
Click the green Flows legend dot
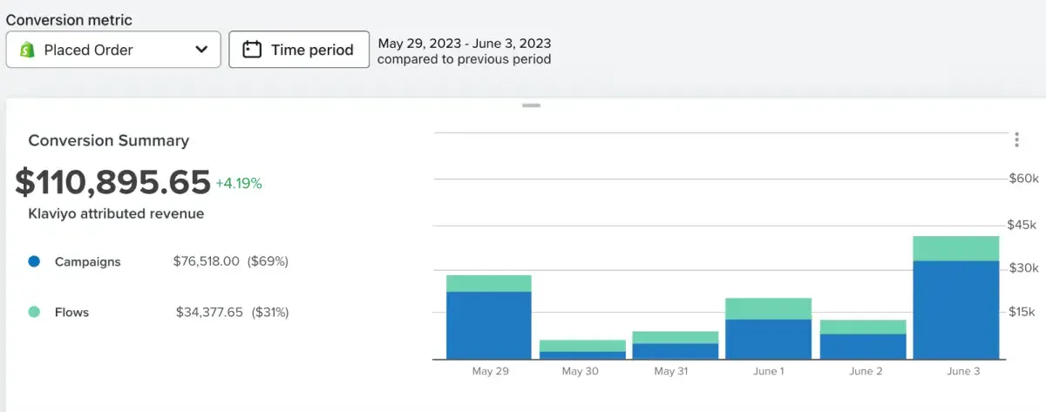click(34, 312)
